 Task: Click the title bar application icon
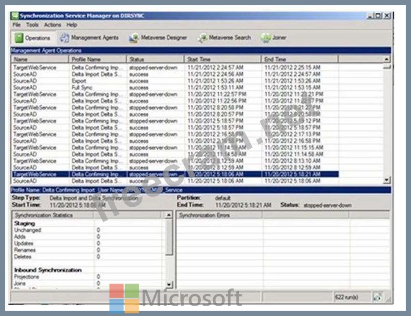[x=15, y=16]
